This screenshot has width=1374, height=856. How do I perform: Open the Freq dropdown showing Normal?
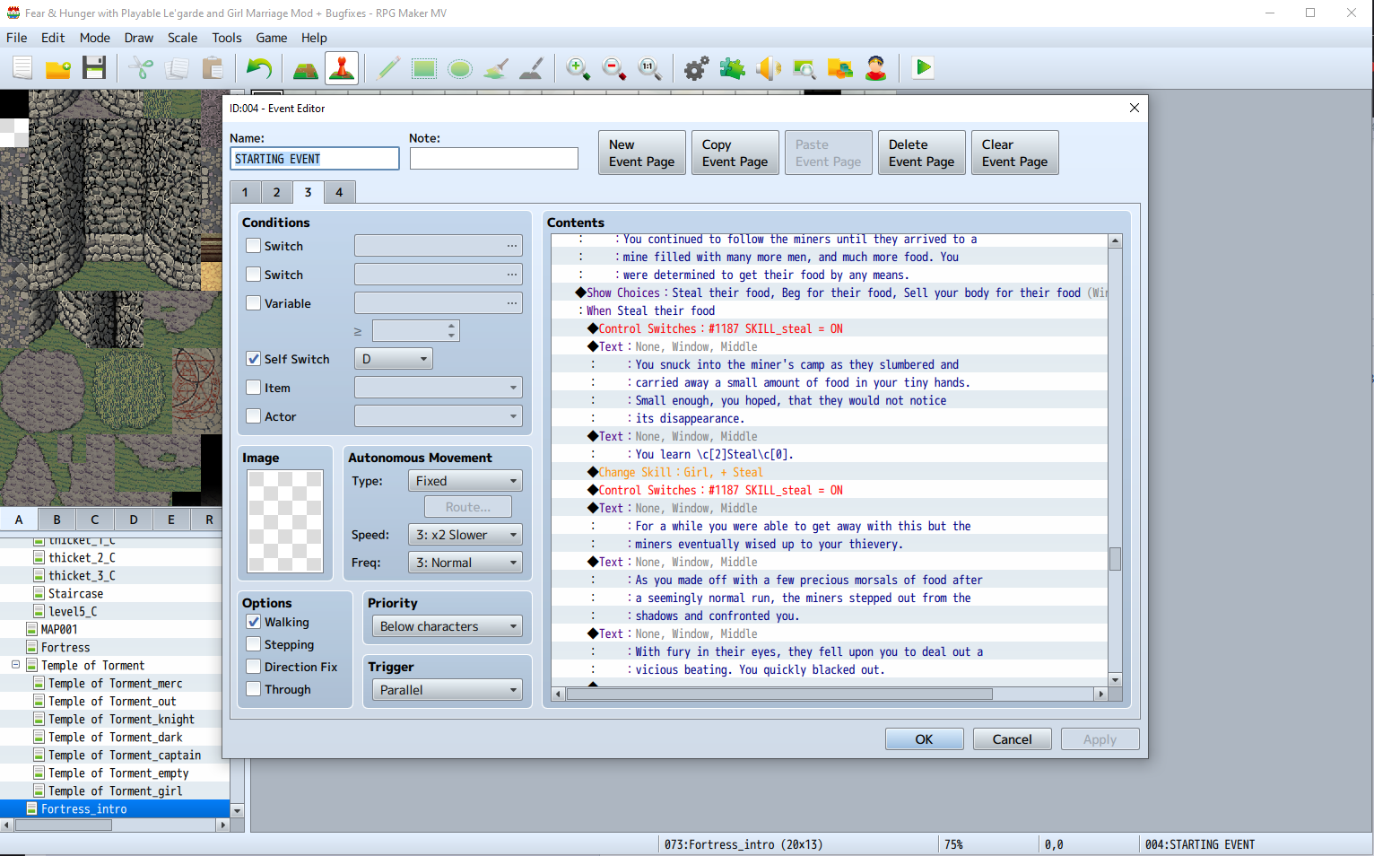point(465,563)
